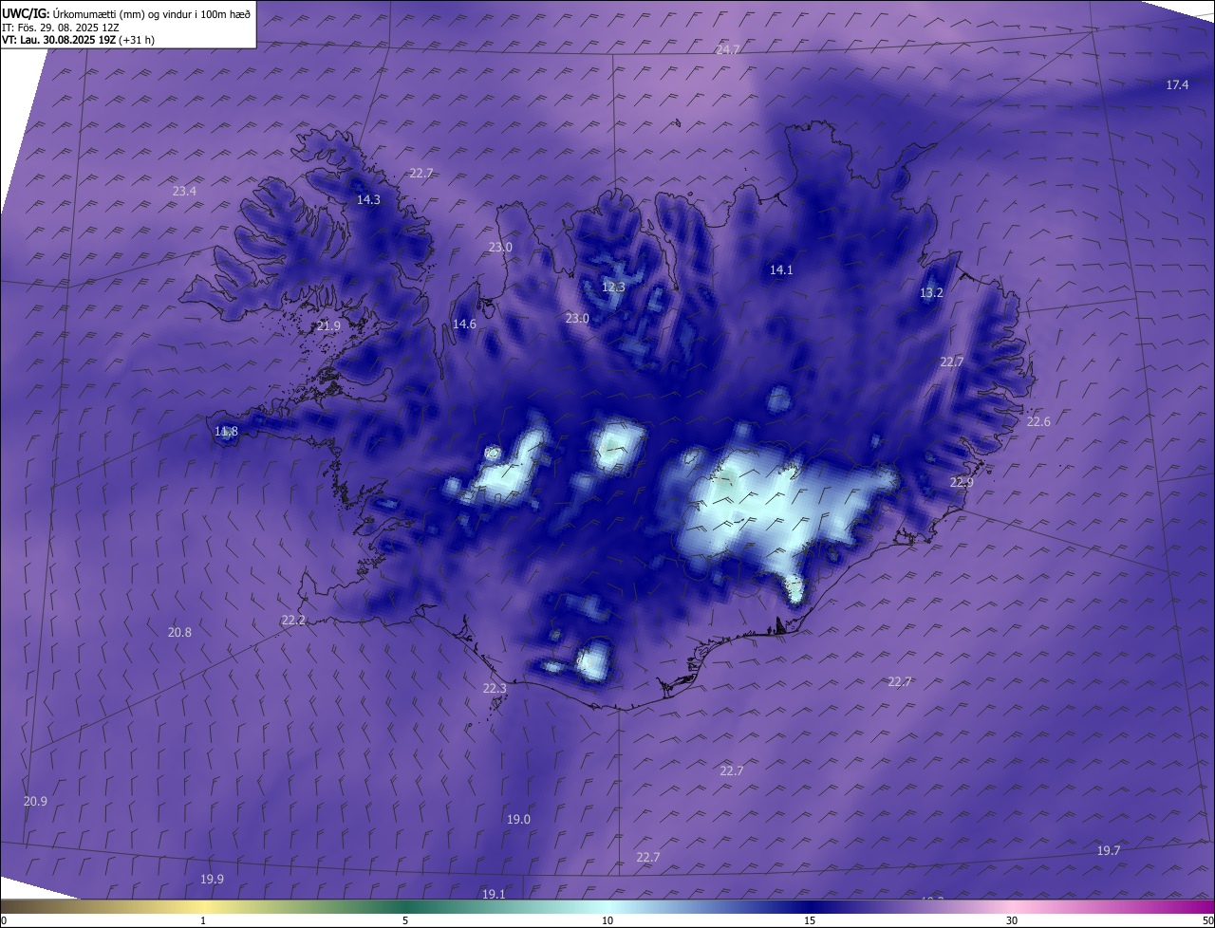Click the colorbar tick label 5

pos(405,920)
